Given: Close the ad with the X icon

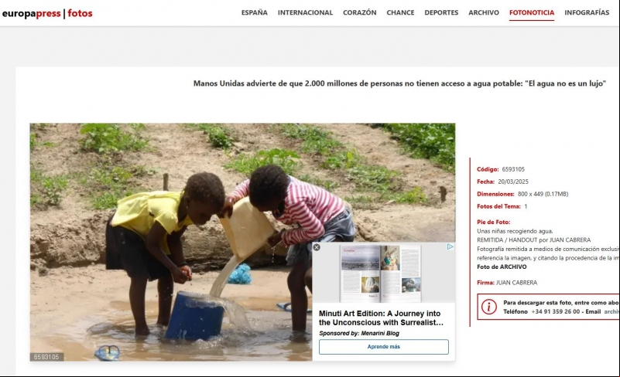Looking at the screenshot, I should [317, 247].
